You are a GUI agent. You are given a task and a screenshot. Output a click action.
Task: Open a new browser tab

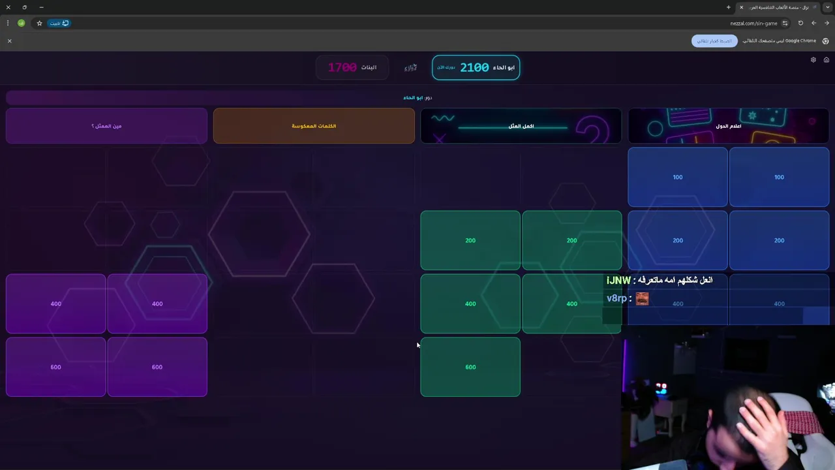(x=728, y=7)
